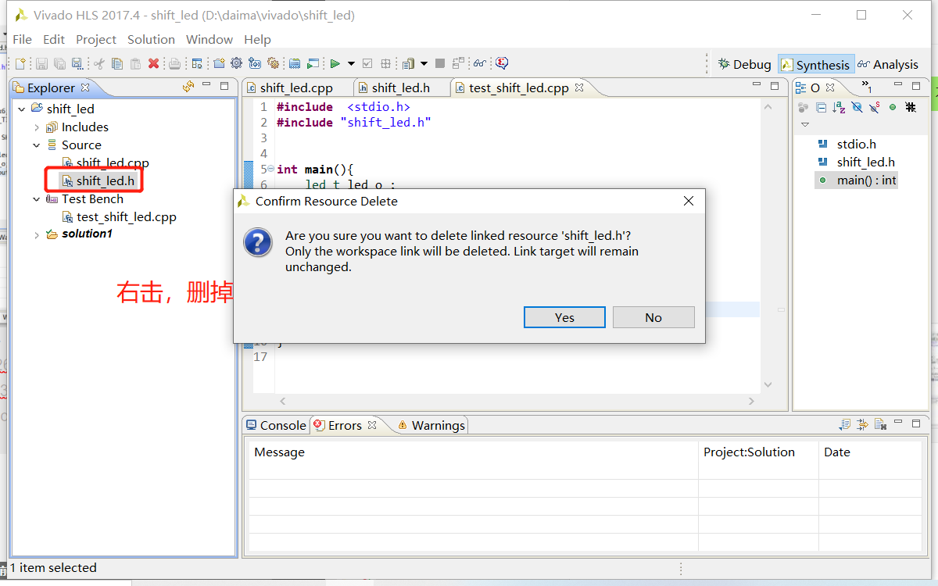Viewport: 938px width, 586px height.
Task: Open Solution Settings gear icon
Action: pos(273,63)
